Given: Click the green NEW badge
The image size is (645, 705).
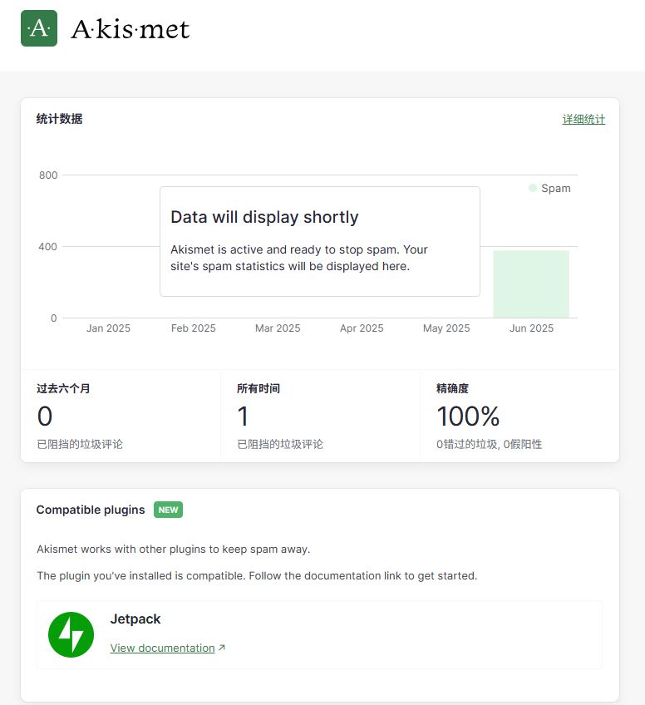Looking at the screenshot, I should point(168,510).
